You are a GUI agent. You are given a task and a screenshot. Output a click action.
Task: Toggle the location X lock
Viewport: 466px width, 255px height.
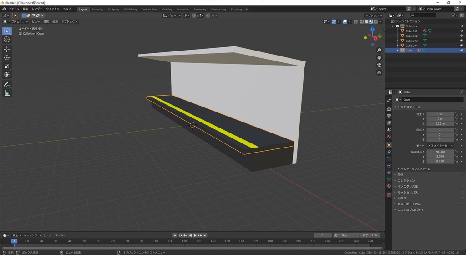(456, 114)
